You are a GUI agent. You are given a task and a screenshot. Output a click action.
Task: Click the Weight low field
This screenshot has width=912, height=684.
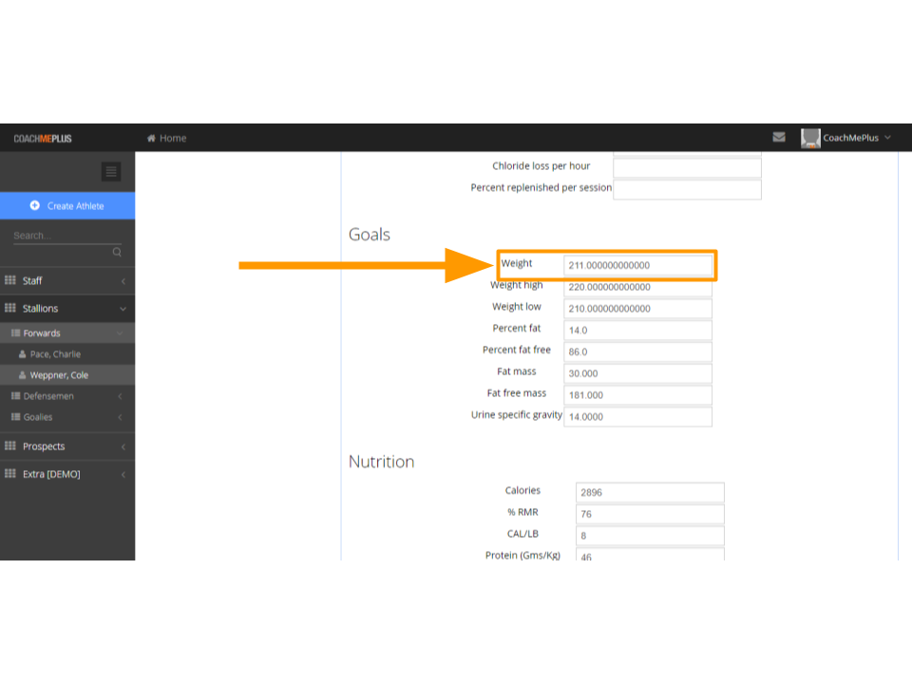pos(638,309)
